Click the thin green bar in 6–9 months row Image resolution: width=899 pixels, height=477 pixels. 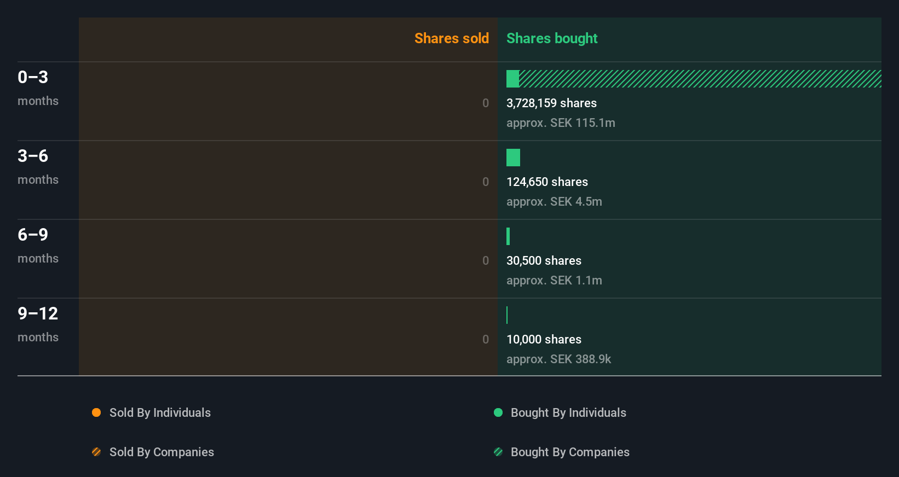pyautogui.click(x=508, y=236)
